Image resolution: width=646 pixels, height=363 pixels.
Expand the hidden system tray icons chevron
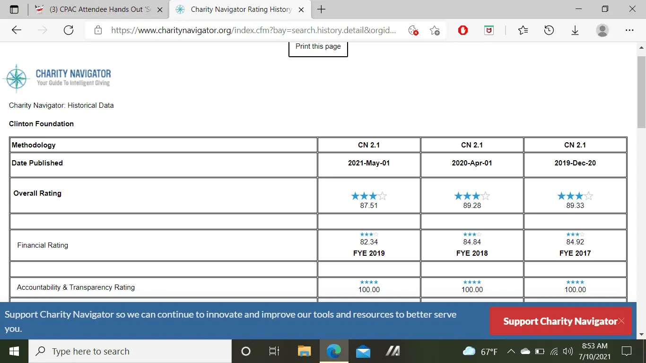coord(511,351)
